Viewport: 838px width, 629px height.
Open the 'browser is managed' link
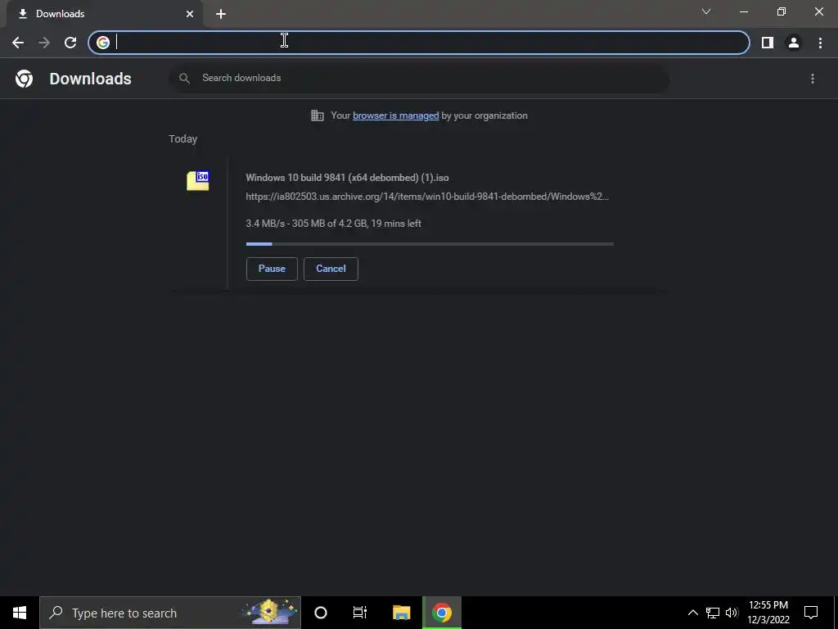(395, 115)
